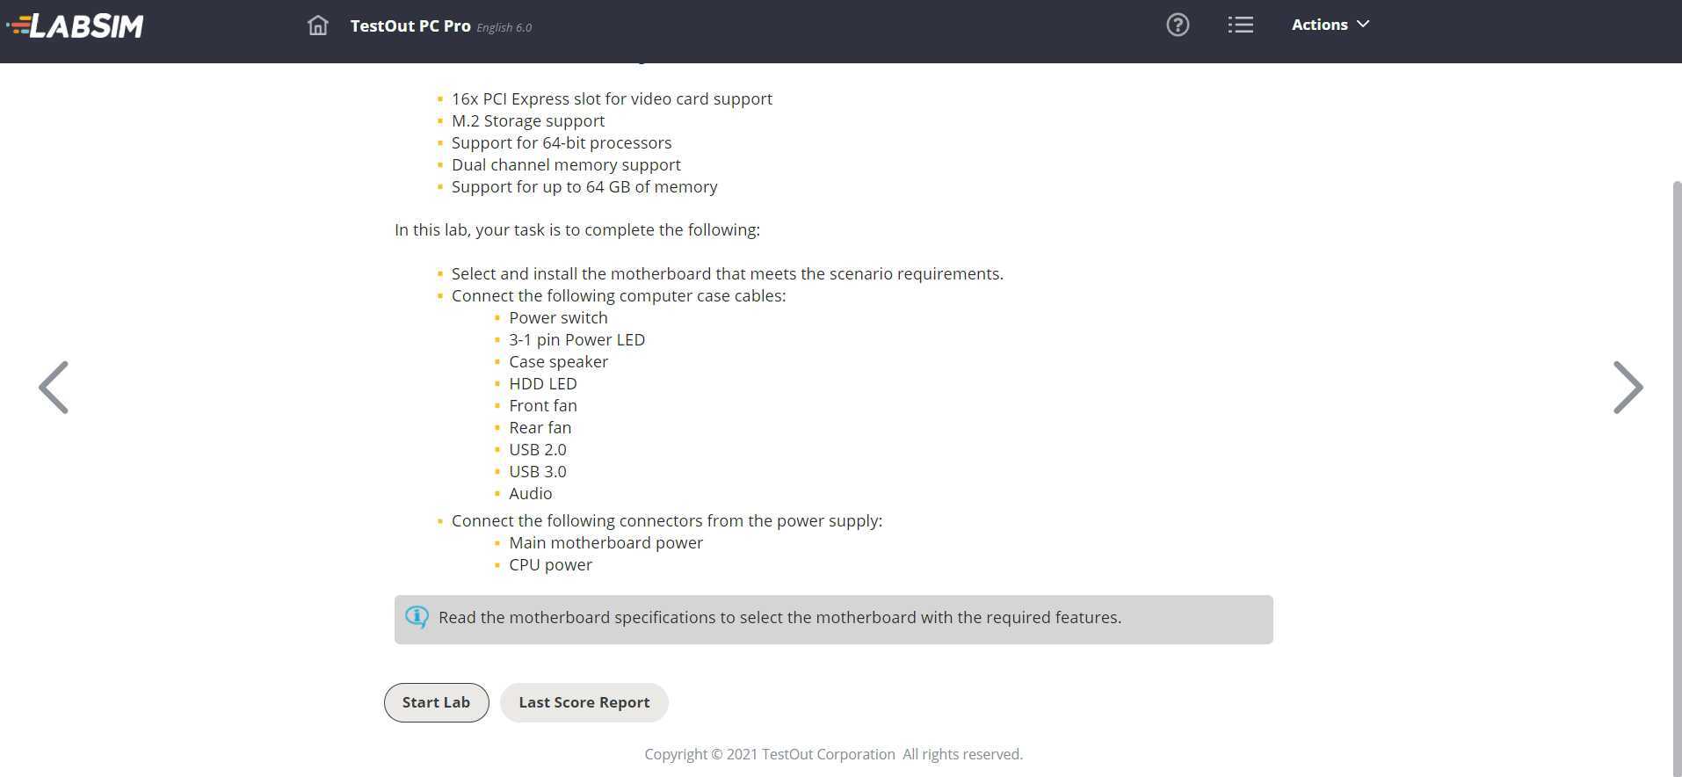Go to previous page with left arrow
The image size is (1682, 777).
pyautogui.click(x=54, y=388)
